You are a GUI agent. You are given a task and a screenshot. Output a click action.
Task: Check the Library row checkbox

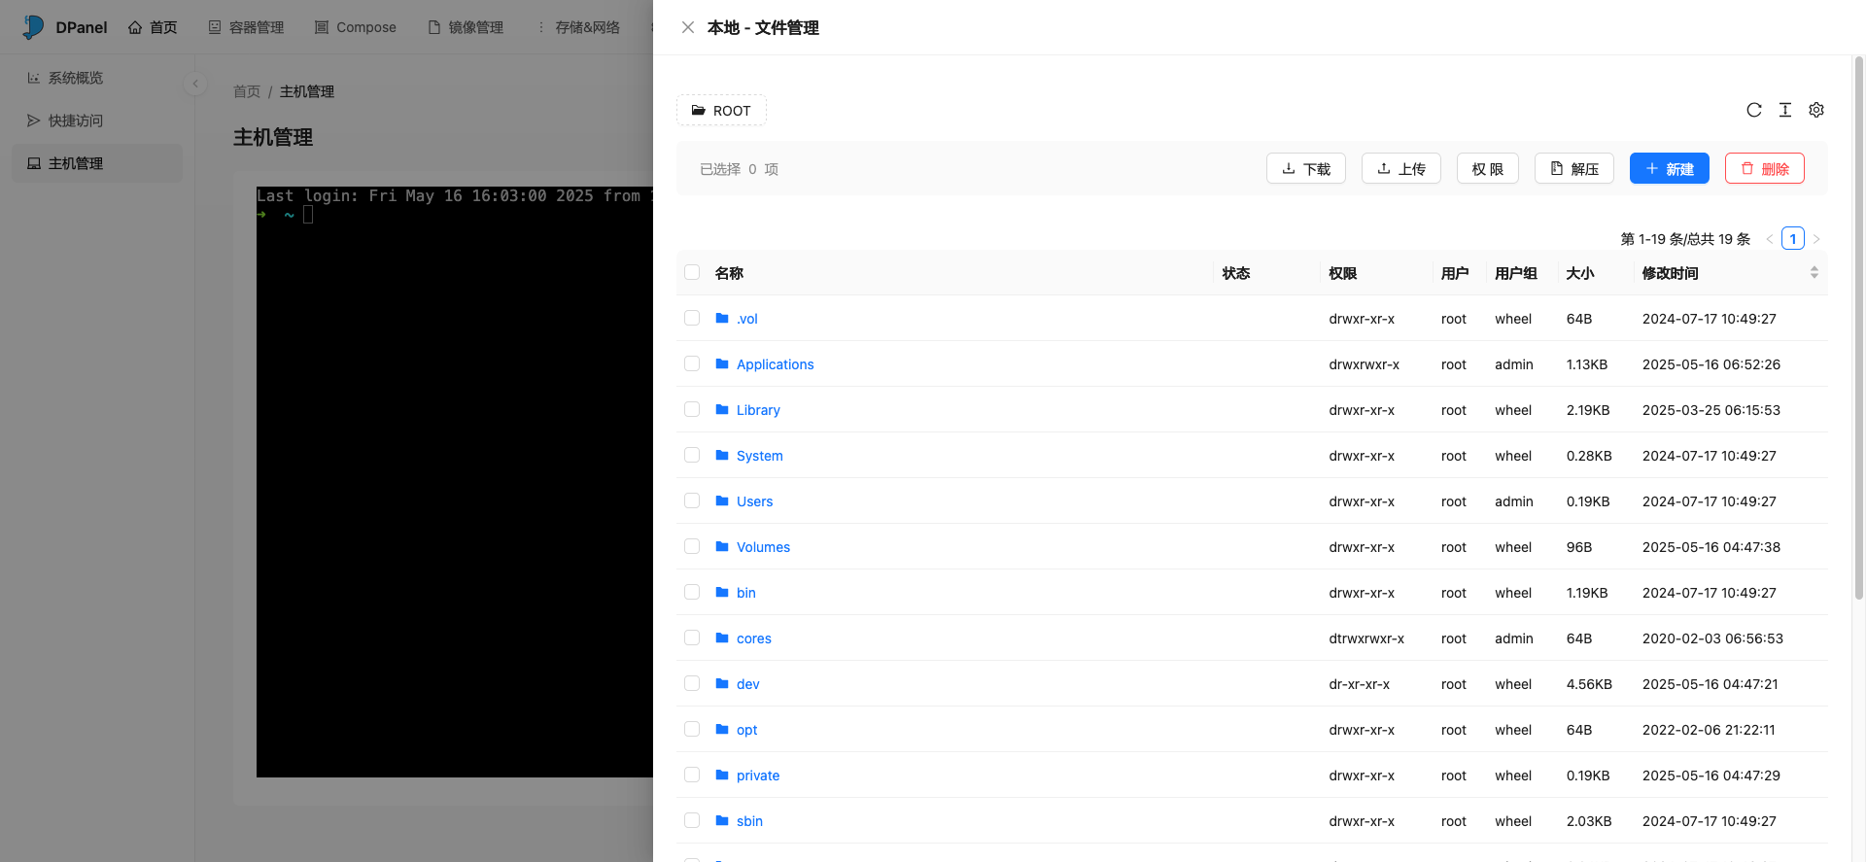coord(692,409)
